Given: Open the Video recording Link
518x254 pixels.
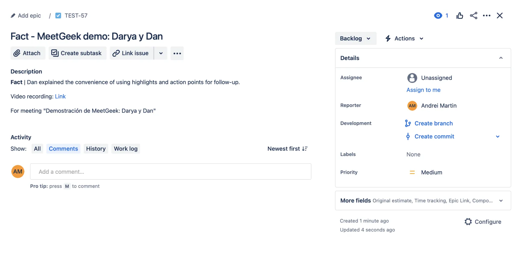Looking at the screenshot, I should point(60,97).
